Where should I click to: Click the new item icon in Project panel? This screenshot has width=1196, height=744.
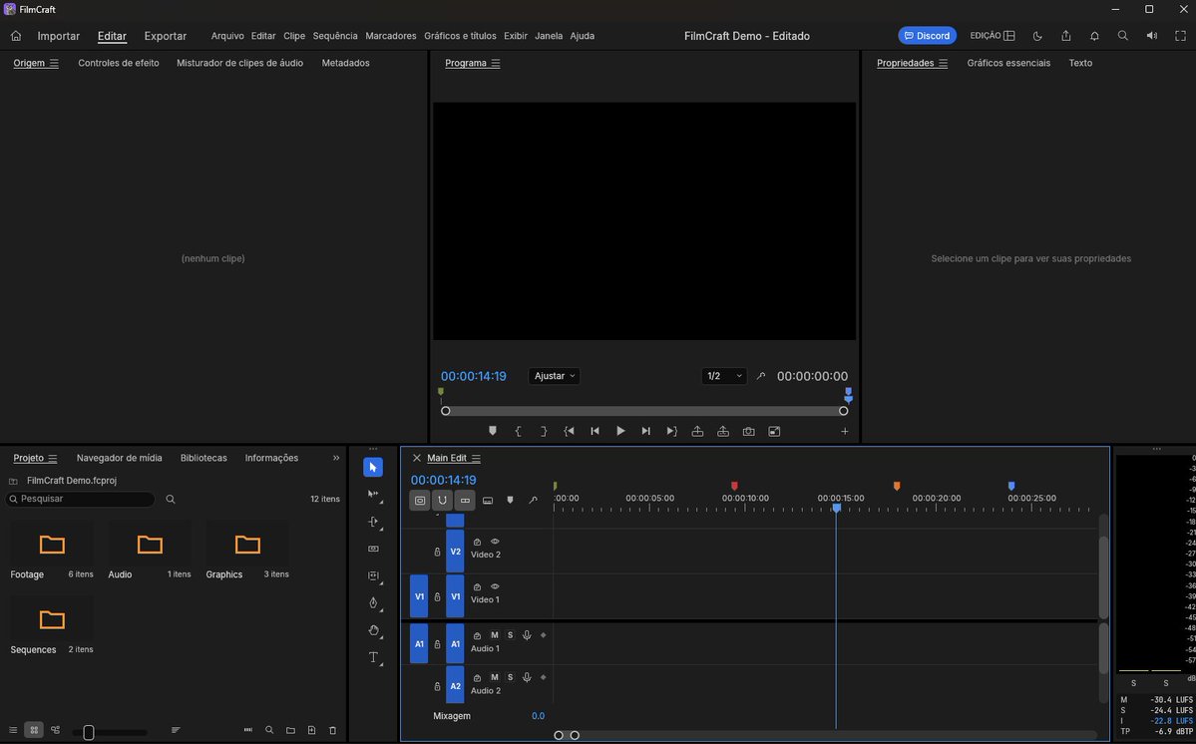[311, 730]
